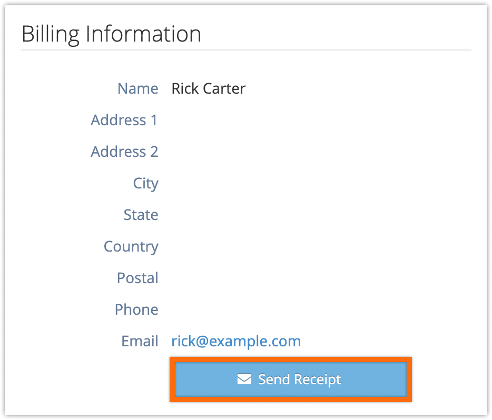Click the Billing Information heading
The image size is (492, 420).
[x=111, y=34]
